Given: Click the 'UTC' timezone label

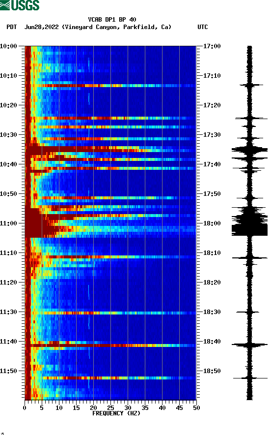Looking at the screenshot, I should click(203, 27).
